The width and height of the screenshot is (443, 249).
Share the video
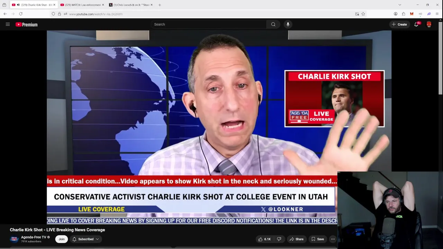click(x=297, y=239)
